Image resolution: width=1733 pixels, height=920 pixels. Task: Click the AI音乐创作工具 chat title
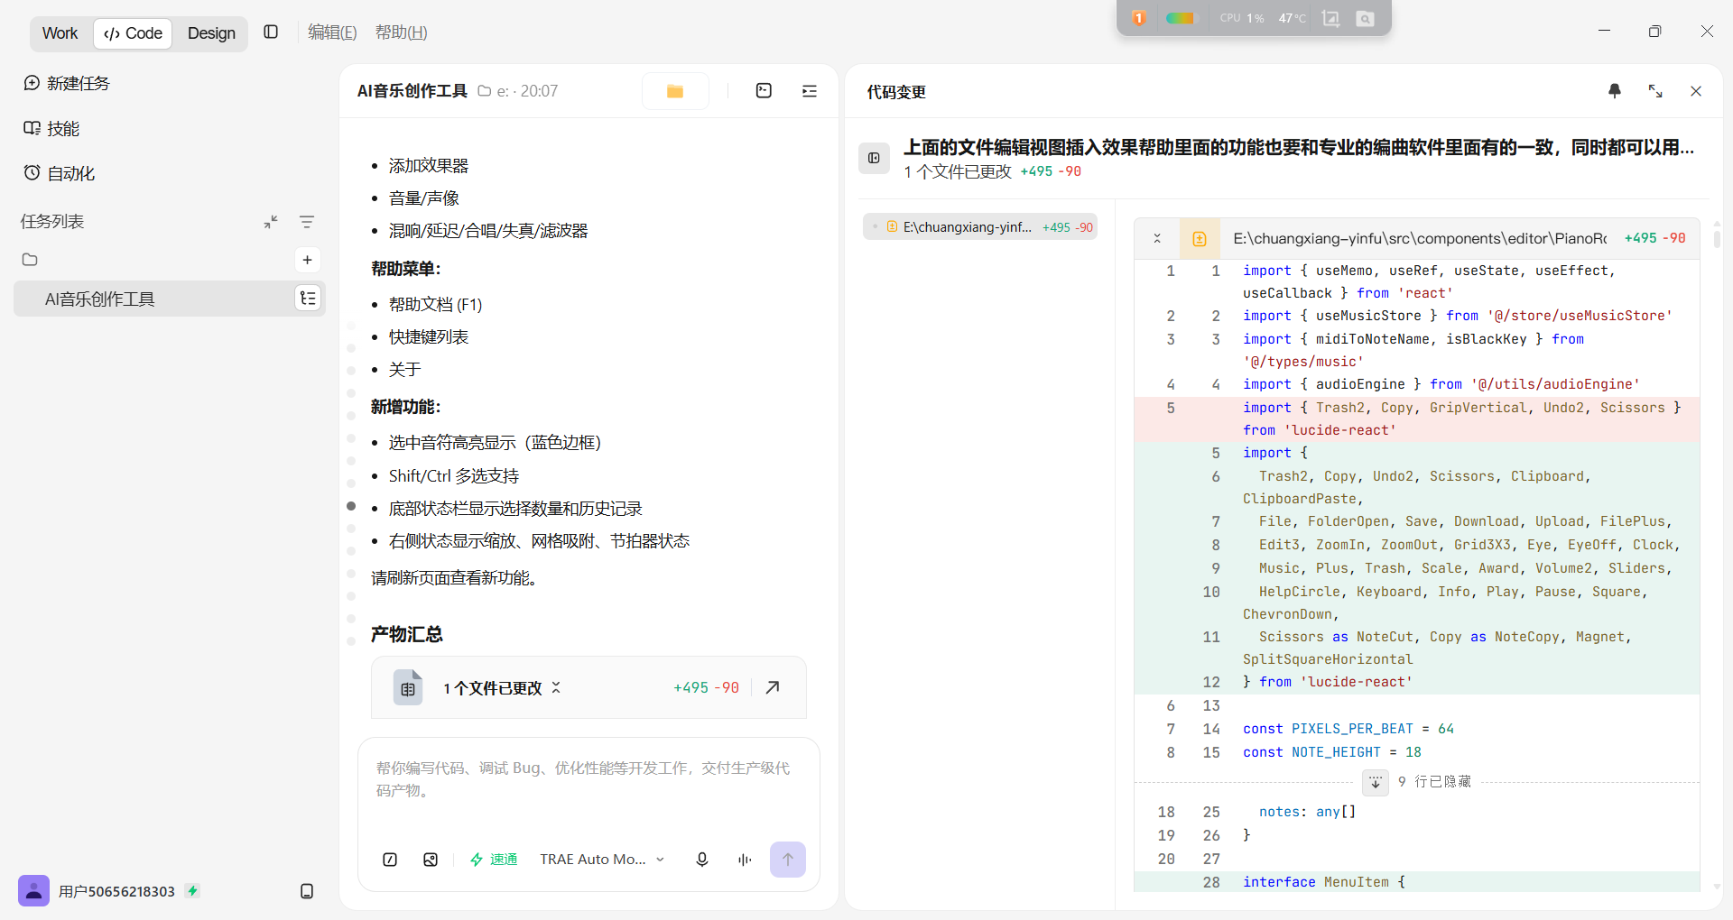pyautogui.click(x=412, y=91)
